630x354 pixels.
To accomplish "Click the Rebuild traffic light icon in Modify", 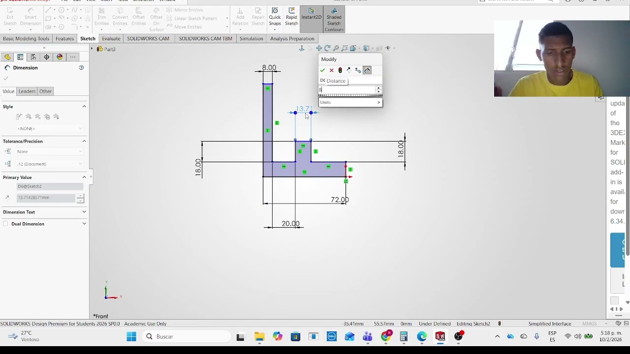I will (x=340, y=70).
